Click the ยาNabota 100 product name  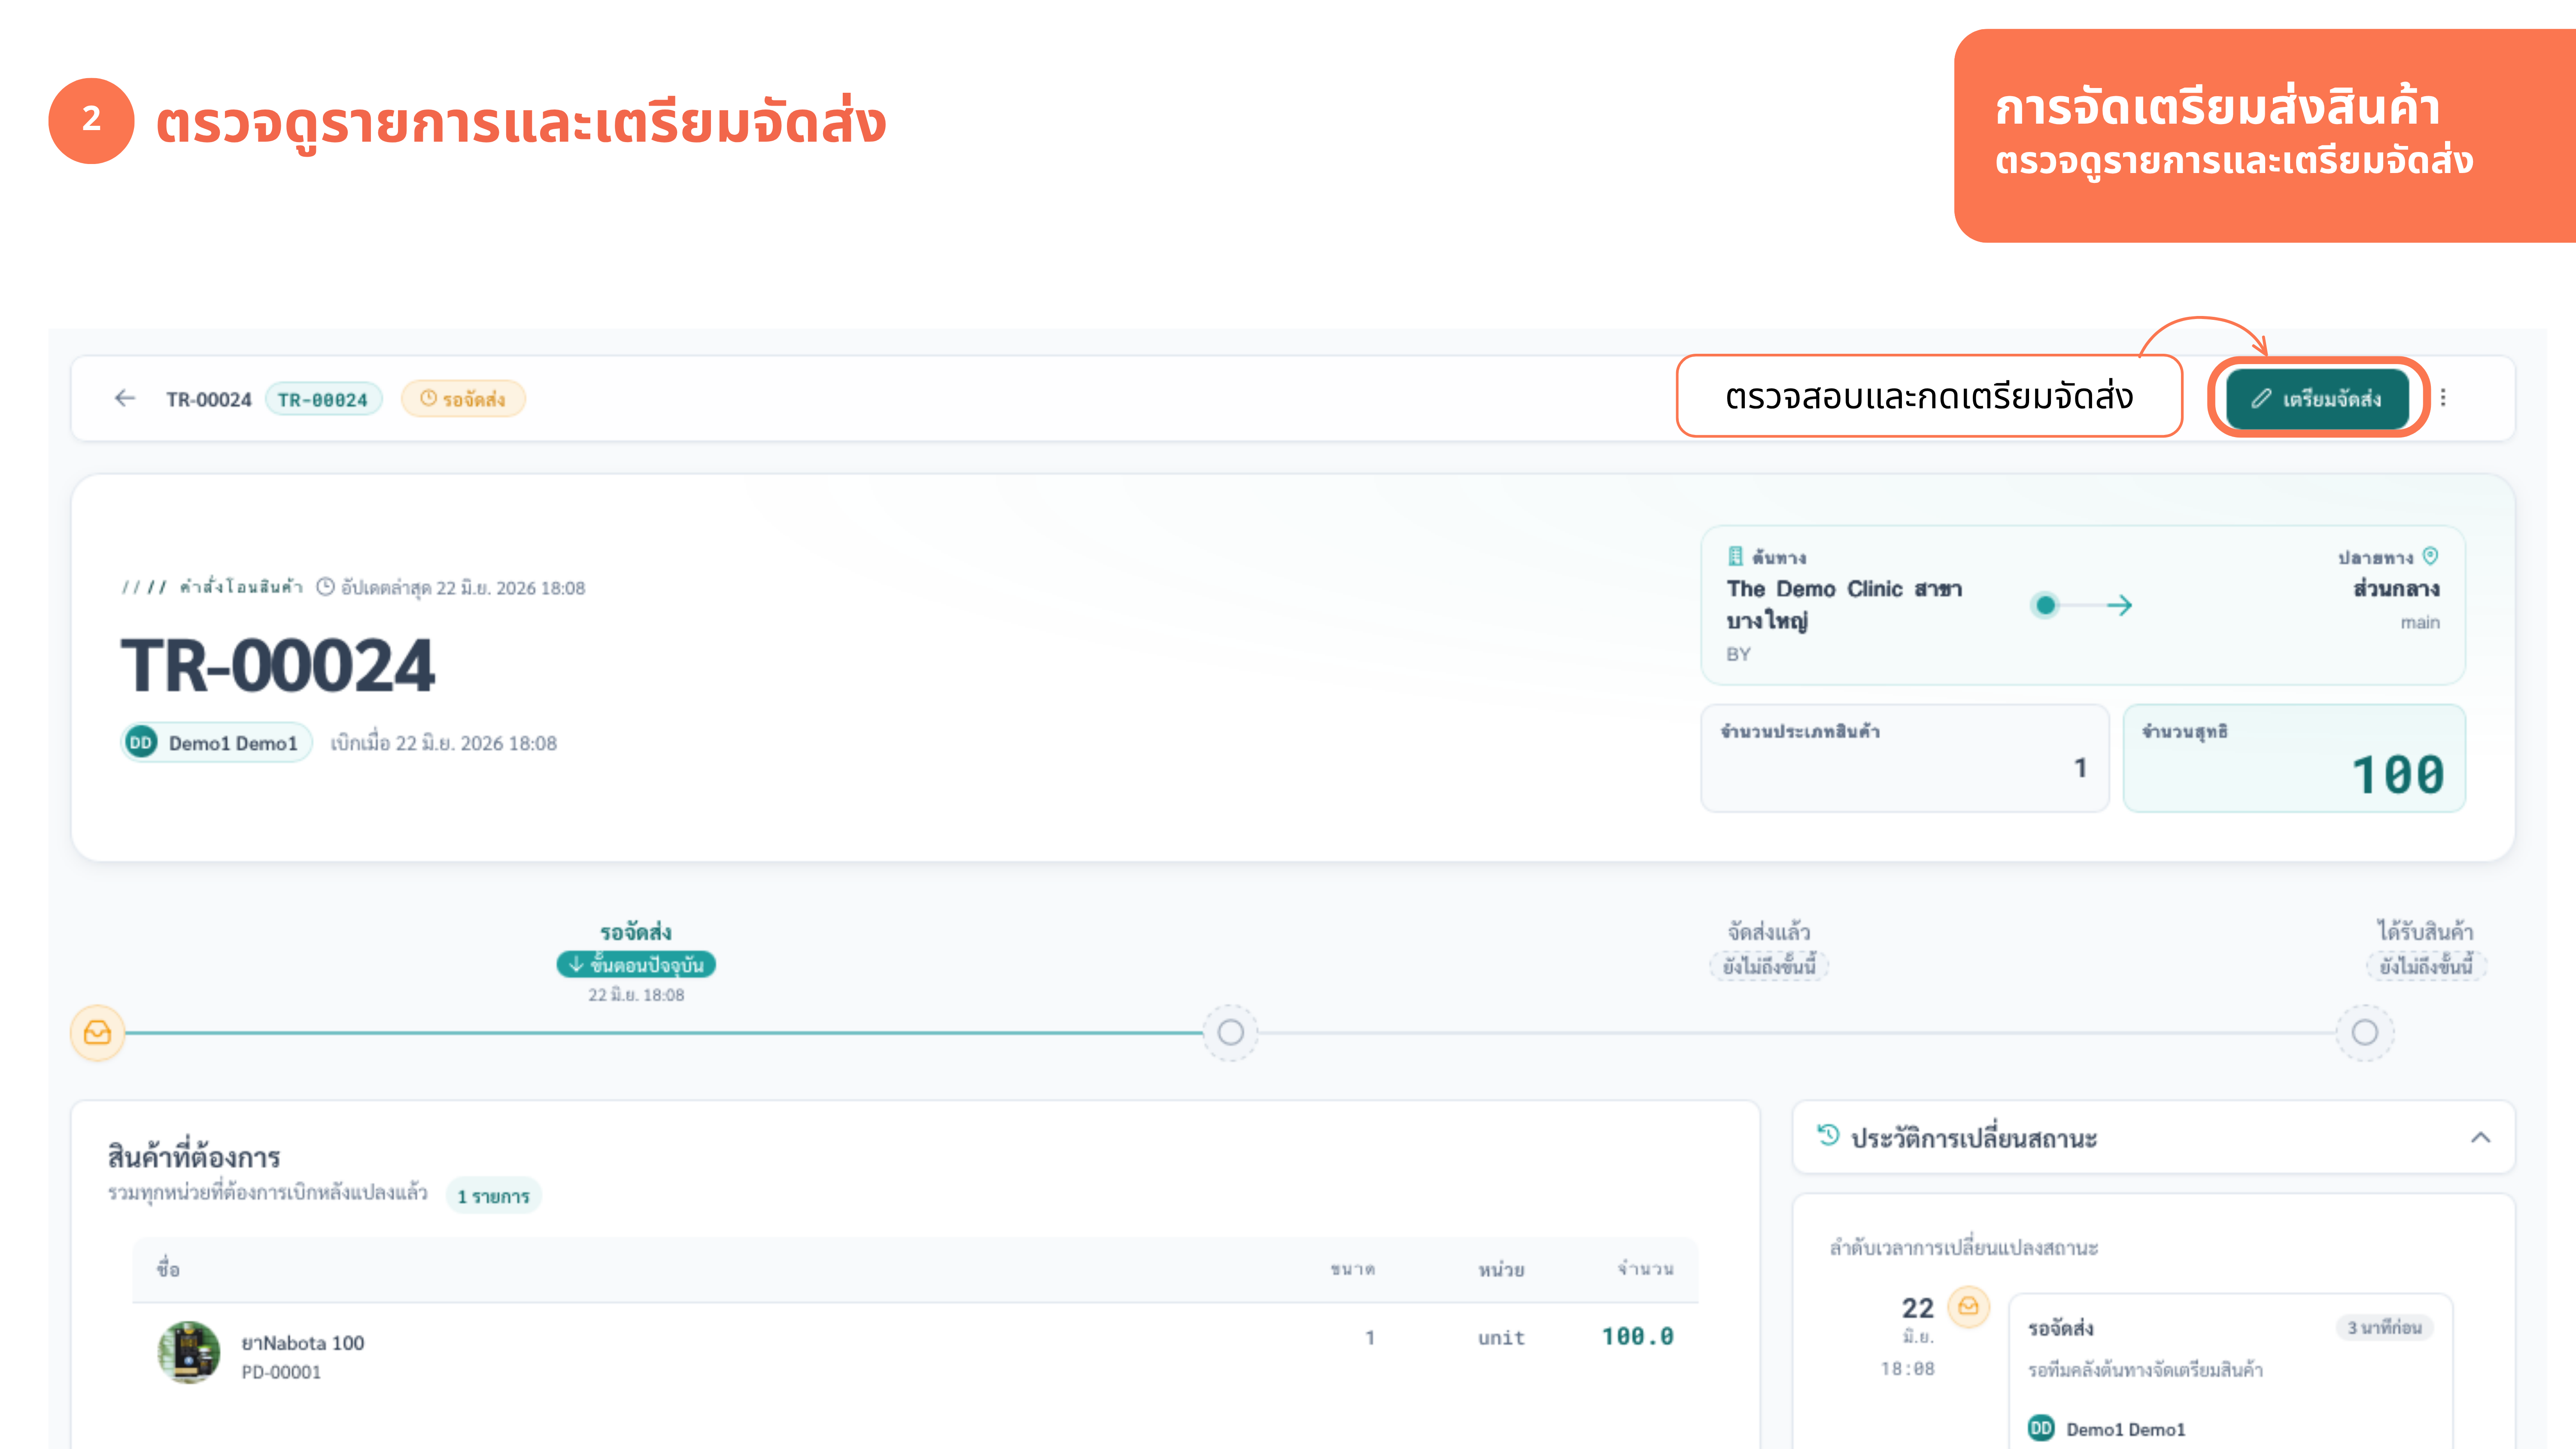[x=303, y=1343]
